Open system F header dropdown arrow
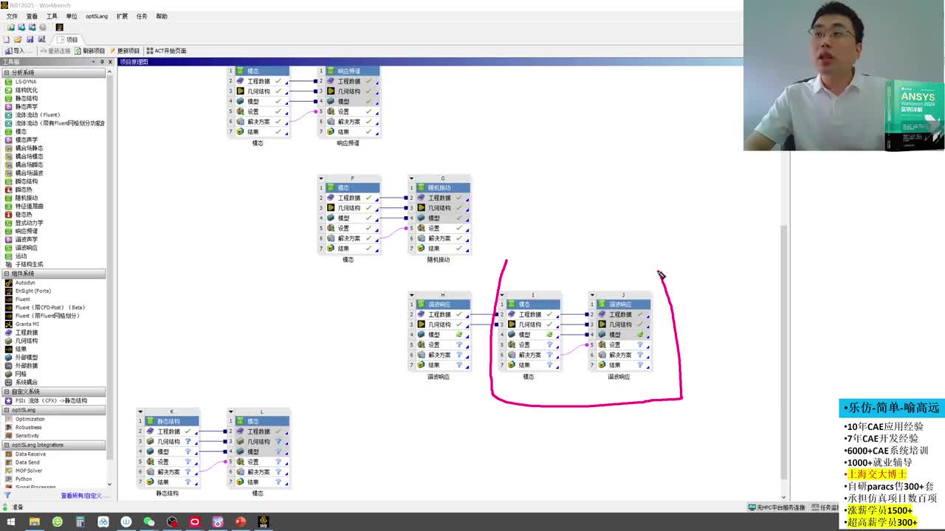Viewport: 945px width, 531px height. click(321, 178)
